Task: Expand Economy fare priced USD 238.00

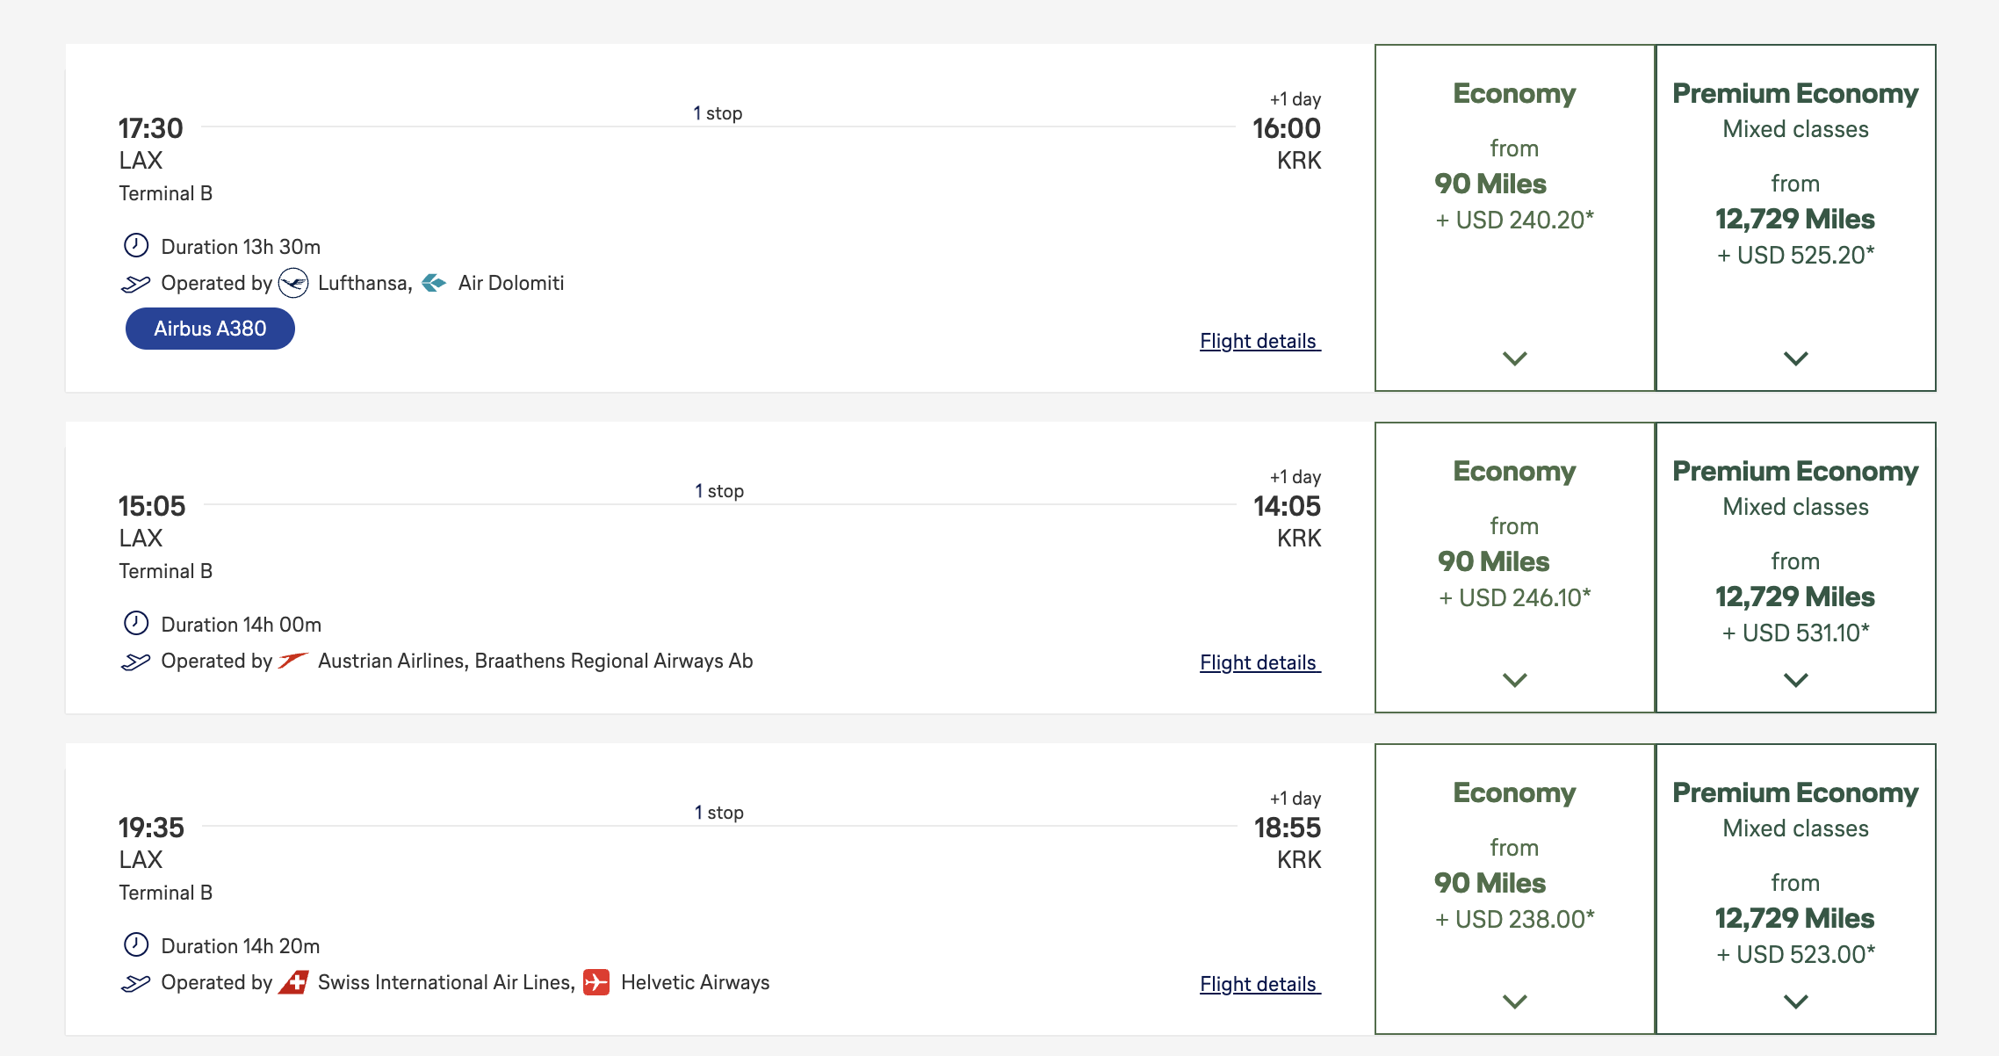Action: pos(1514,1002)
